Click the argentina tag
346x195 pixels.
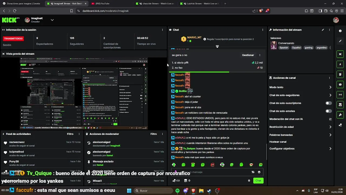321,48
